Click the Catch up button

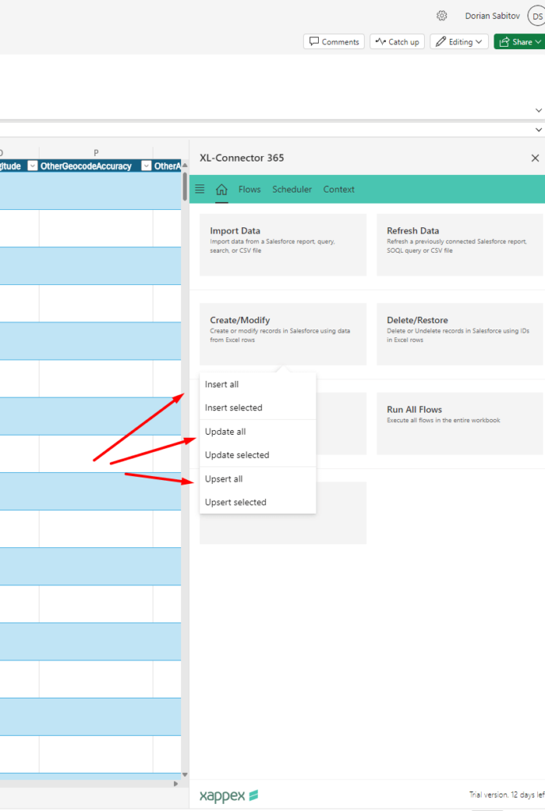click(x=397, y=42)
